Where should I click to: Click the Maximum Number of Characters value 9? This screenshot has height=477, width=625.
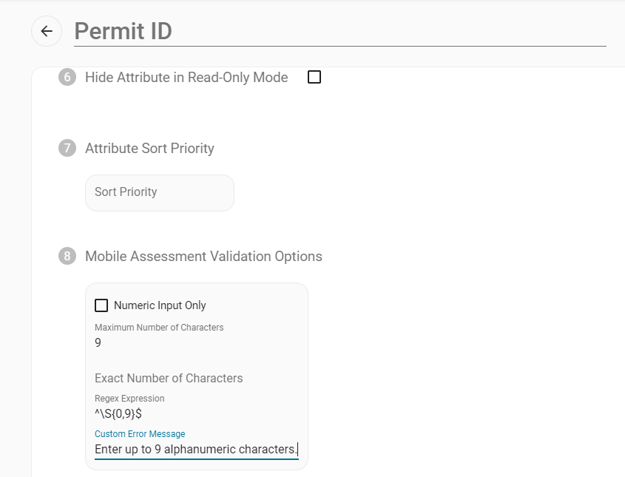(x=98, y=343)
